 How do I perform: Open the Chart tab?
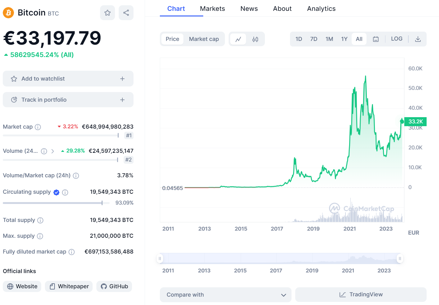coord(176,9)
